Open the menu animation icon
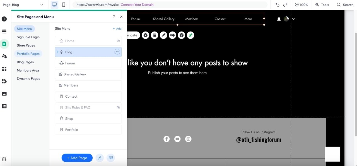Image resolution: width=357 pixels, height=166 pixels. tap(172, 35)
